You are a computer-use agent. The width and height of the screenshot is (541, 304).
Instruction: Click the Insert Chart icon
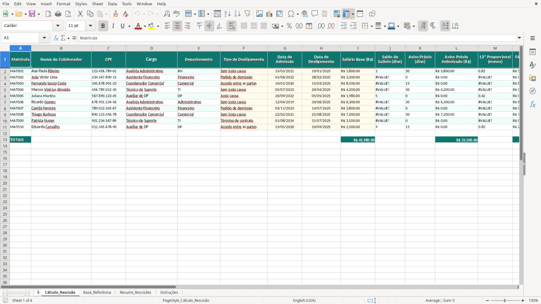coord(270,14)
